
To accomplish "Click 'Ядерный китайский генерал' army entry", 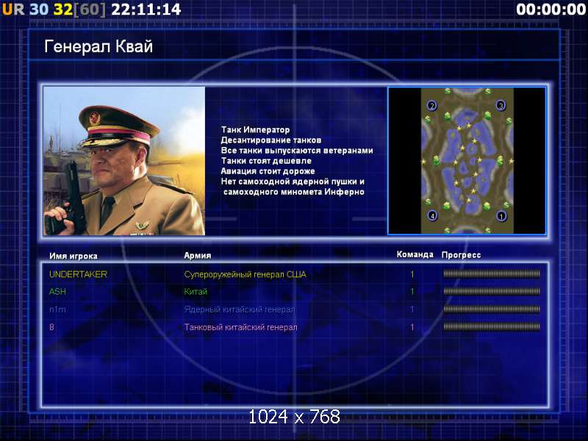I will coord(240,309).
